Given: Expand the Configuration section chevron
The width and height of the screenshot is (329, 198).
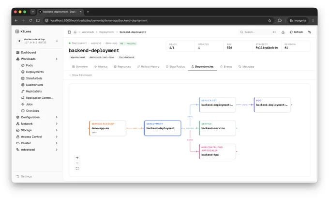Looking at the screenshot, I should tap(57, 117).
